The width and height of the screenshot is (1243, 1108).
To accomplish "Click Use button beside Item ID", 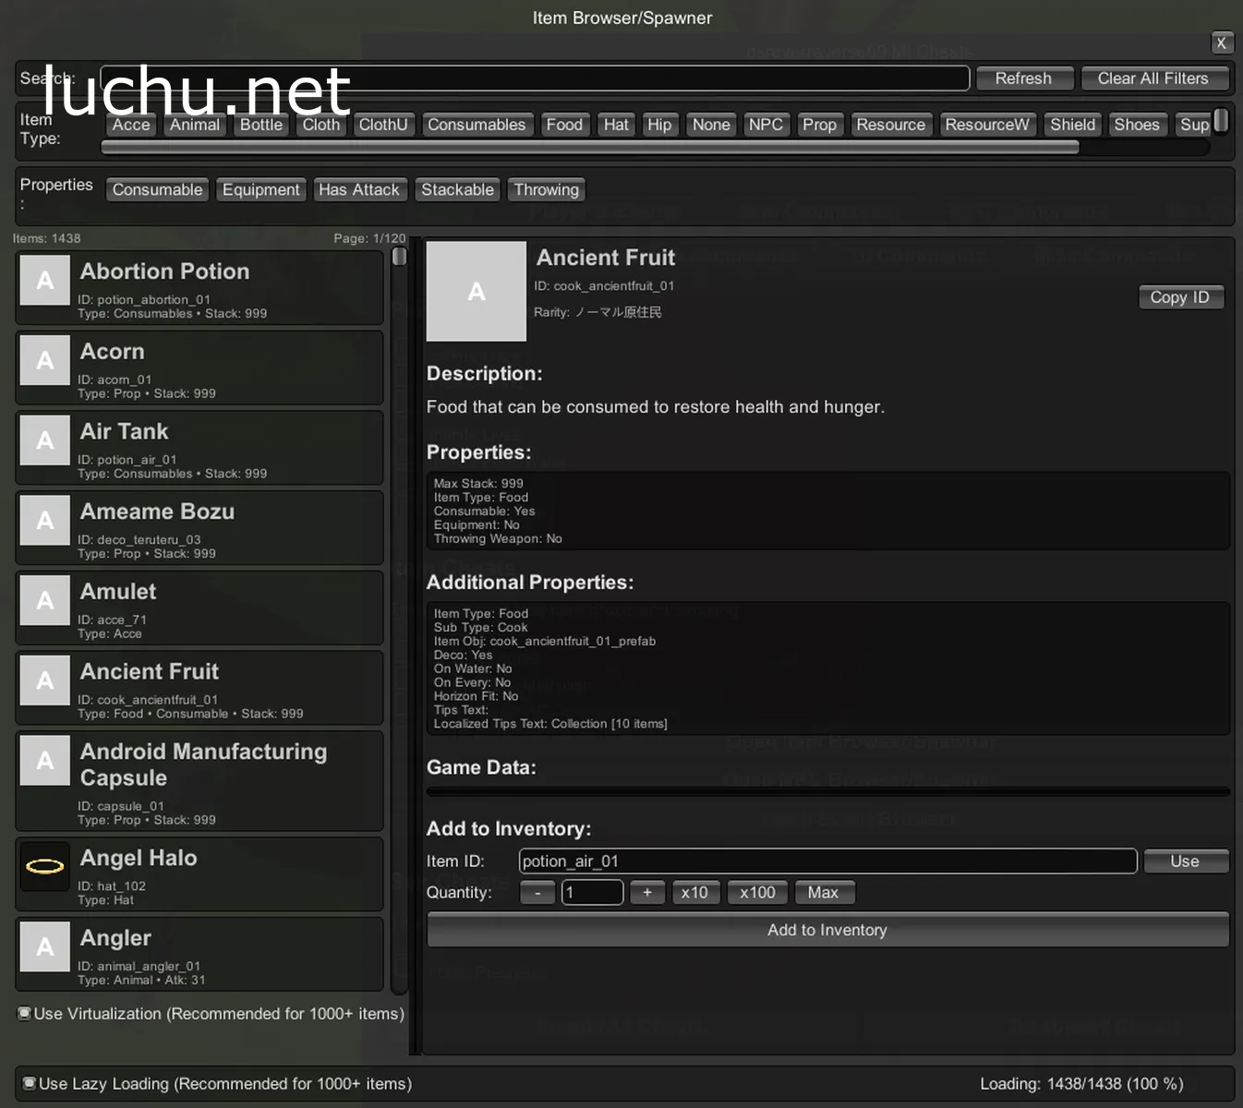I will pyautogui.click(x=1185, y=861).
